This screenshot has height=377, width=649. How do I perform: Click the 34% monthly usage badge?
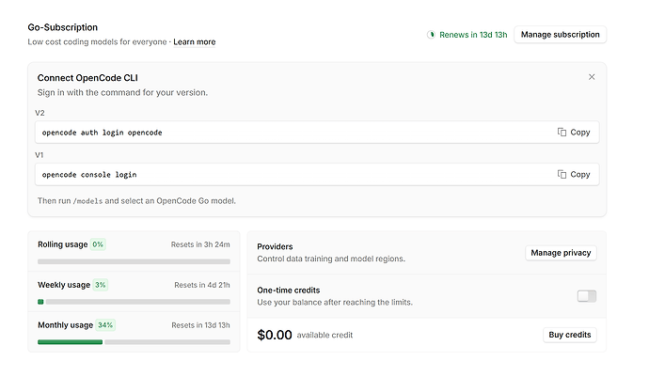point(105,325)
